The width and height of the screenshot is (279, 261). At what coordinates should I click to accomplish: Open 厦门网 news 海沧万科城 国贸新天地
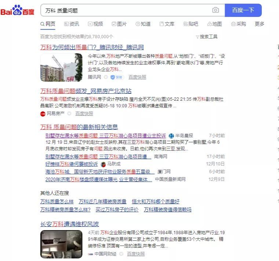coord(100,172)
